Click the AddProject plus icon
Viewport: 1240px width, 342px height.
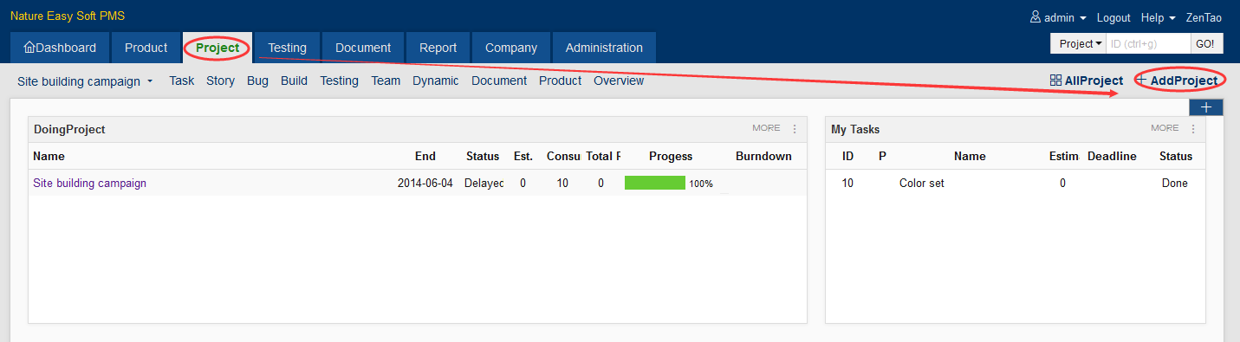(1141, 81)
